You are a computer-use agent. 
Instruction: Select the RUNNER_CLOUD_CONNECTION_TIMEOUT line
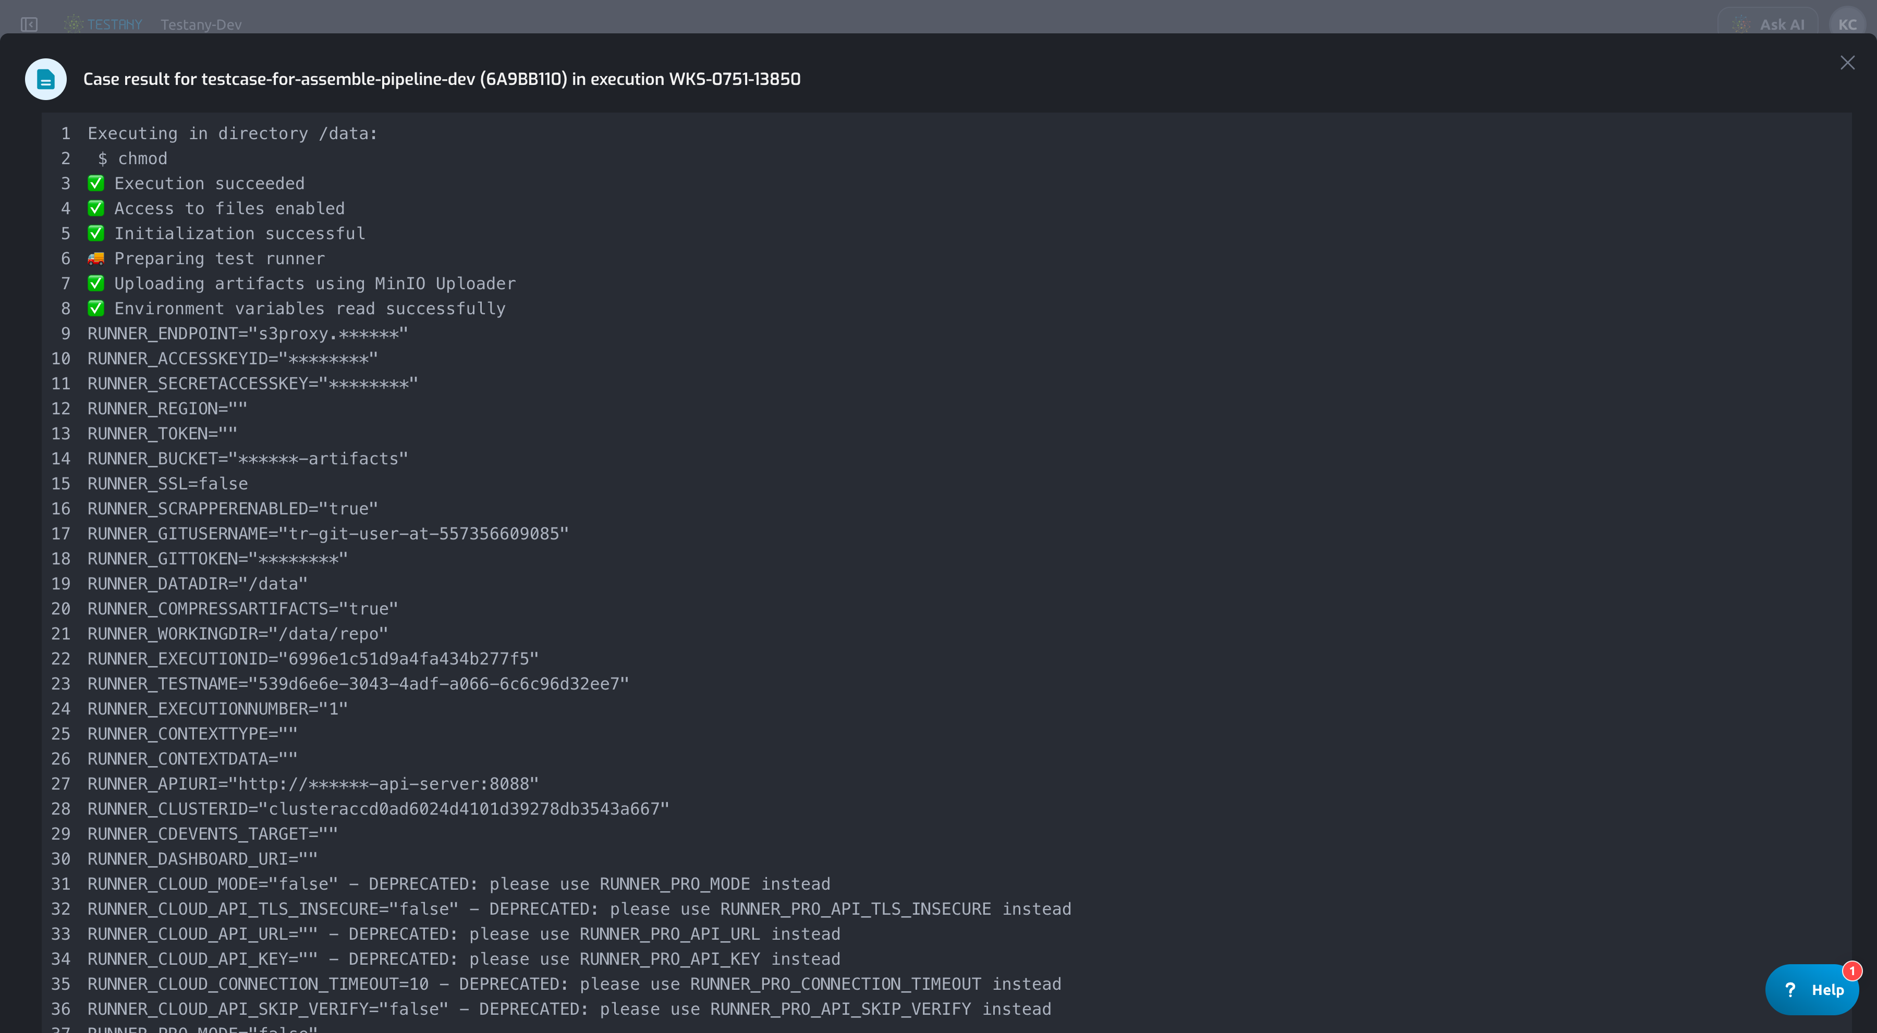pos(574,983)
